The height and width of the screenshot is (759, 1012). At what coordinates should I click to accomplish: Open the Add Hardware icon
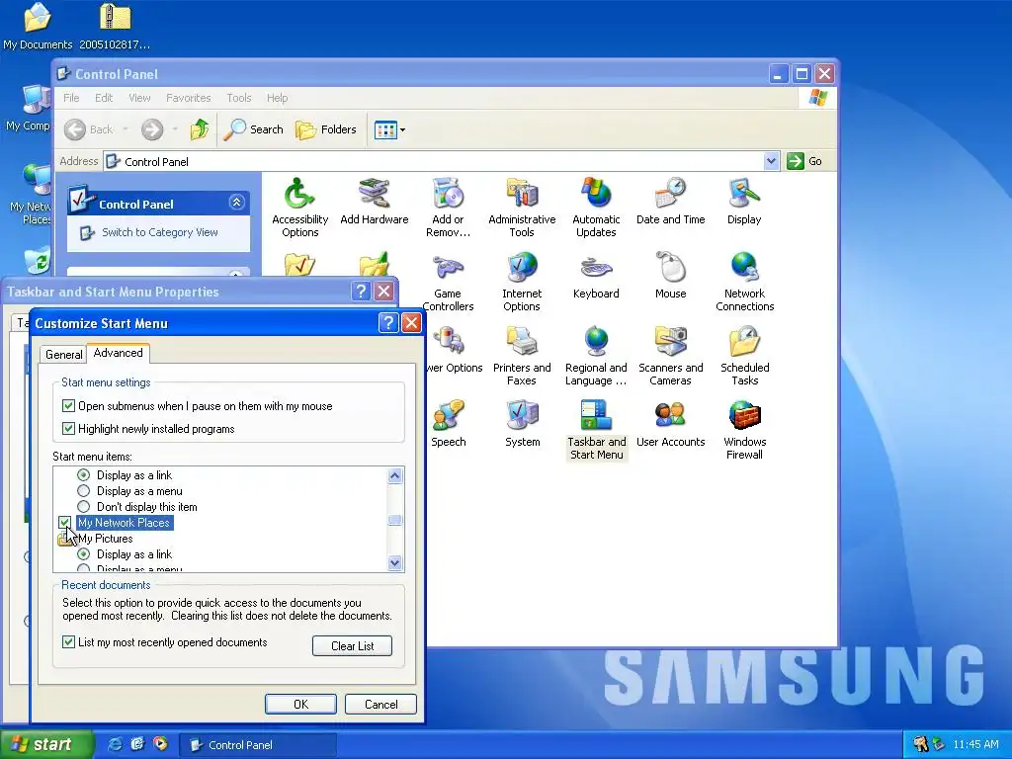[x=374, y=202]
